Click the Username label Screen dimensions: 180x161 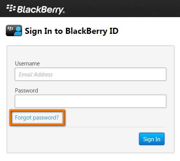tap(27, 64)
